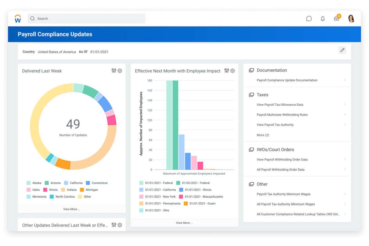Click the pencil edit icon

[x=342, y=50]
